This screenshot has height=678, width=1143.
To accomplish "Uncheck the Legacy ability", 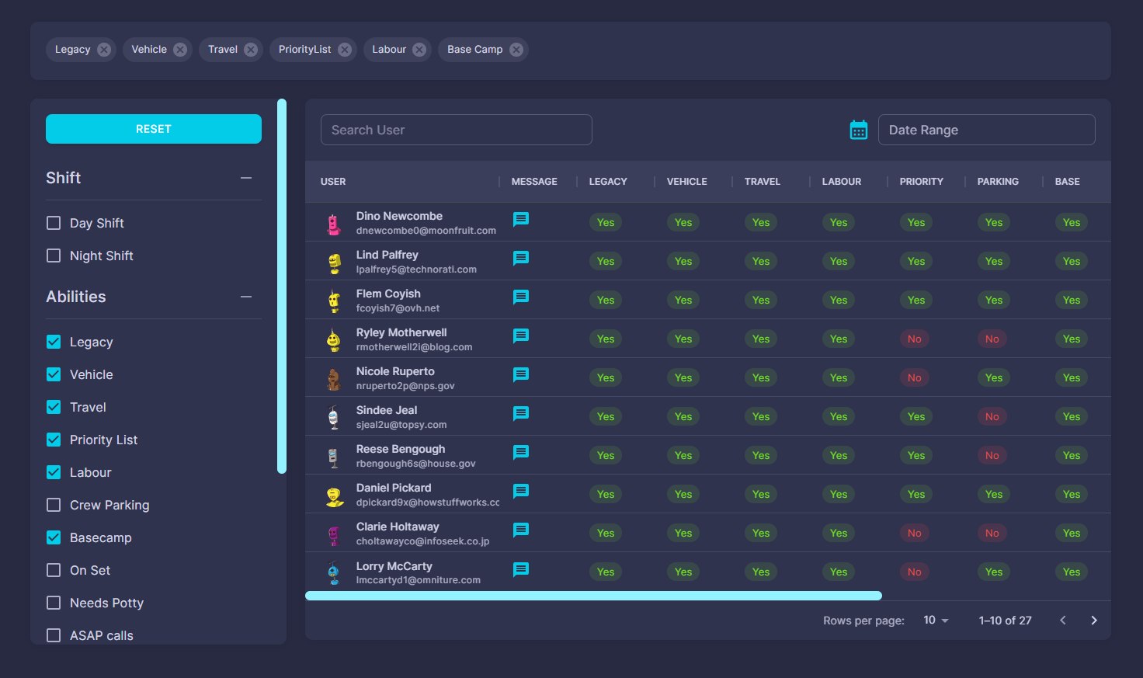I will 54,342.
